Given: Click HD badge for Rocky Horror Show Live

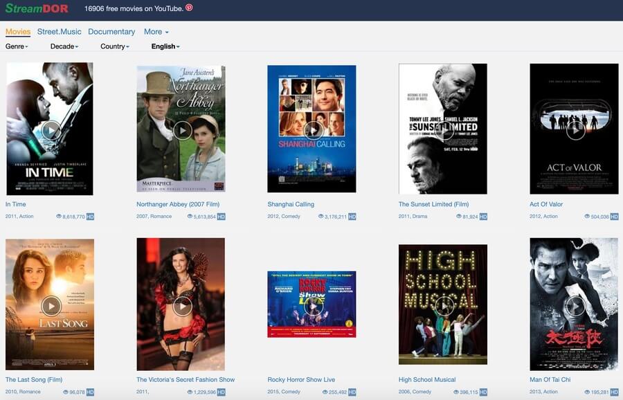Looking at the screenshot, I should point(352,392).
